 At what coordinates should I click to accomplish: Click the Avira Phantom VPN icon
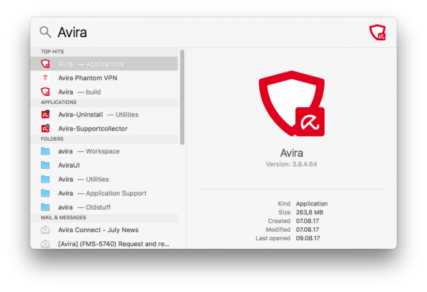46,78
